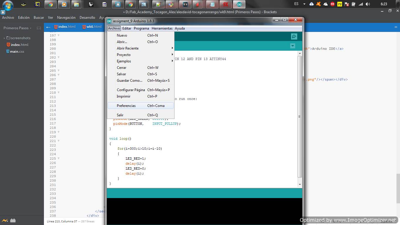Click the Avast tray icon
This screenshot has height=225, width=400.
(318, 4)
